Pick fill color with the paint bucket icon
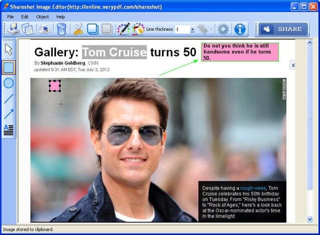Image resolution: width=320 pixels, height=235 pixels. pos(138,29)
